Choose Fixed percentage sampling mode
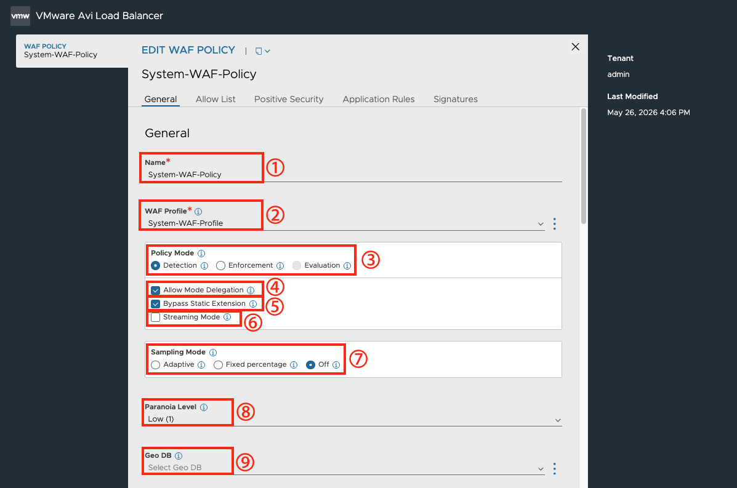737x488 pixels. (218, 365)
